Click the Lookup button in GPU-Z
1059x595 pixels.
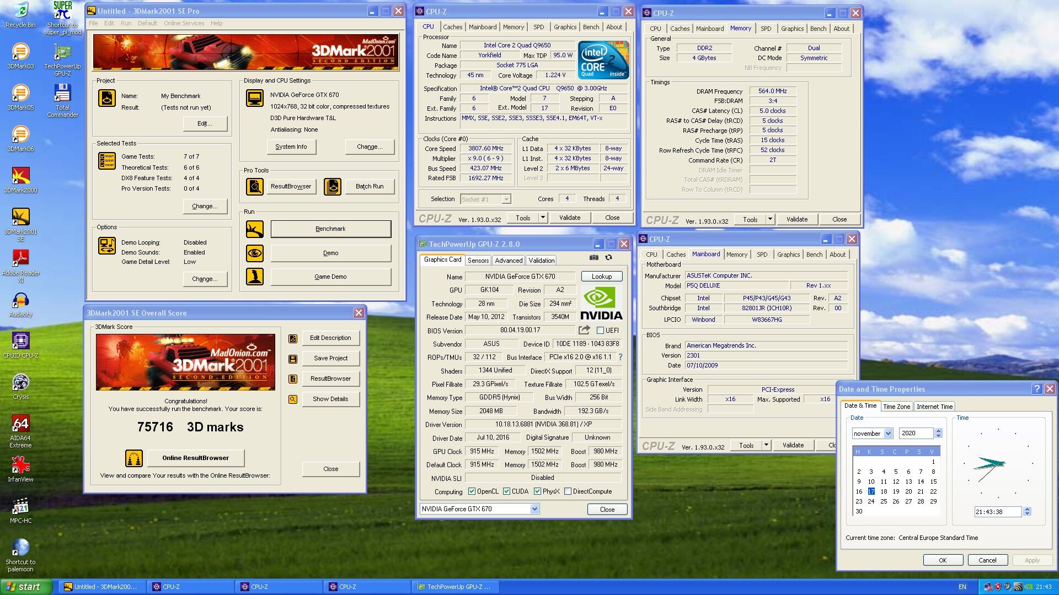pos(601,277)
